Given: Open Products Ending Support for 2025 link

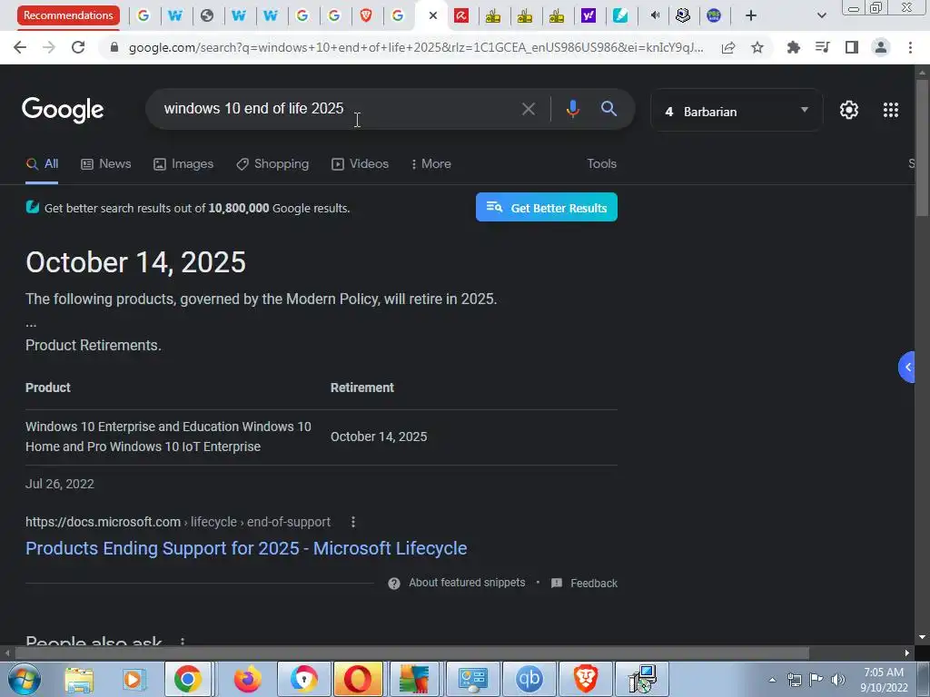Looking at the screenshot, I should pos(246,548).
